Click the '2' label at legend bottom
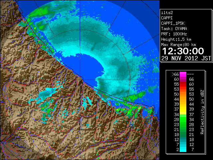The height and width of the screenshot is (160, 213). (x=177, y=150)
